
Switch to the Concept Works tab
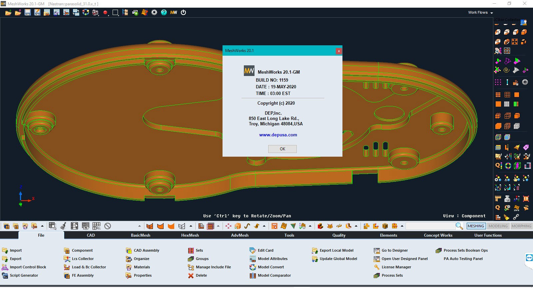tap(438, 235)
